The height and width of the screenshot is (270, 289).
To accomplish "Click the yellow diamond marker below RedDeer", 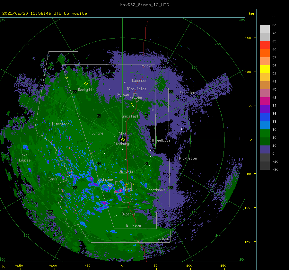I will point(132,104).
